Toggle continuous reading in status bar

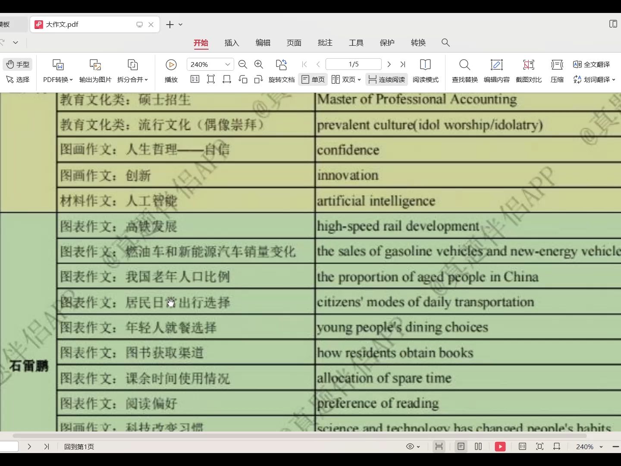tap(439, 447)
